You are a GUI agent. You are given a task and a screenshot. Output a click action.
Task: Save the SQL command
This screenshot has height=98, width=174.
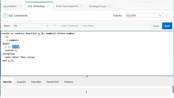point(156,26)
